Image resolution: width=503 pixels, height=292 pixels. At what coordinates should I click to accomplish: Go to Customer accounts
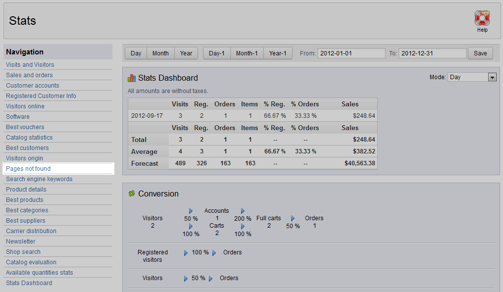(x=32, y=86)
